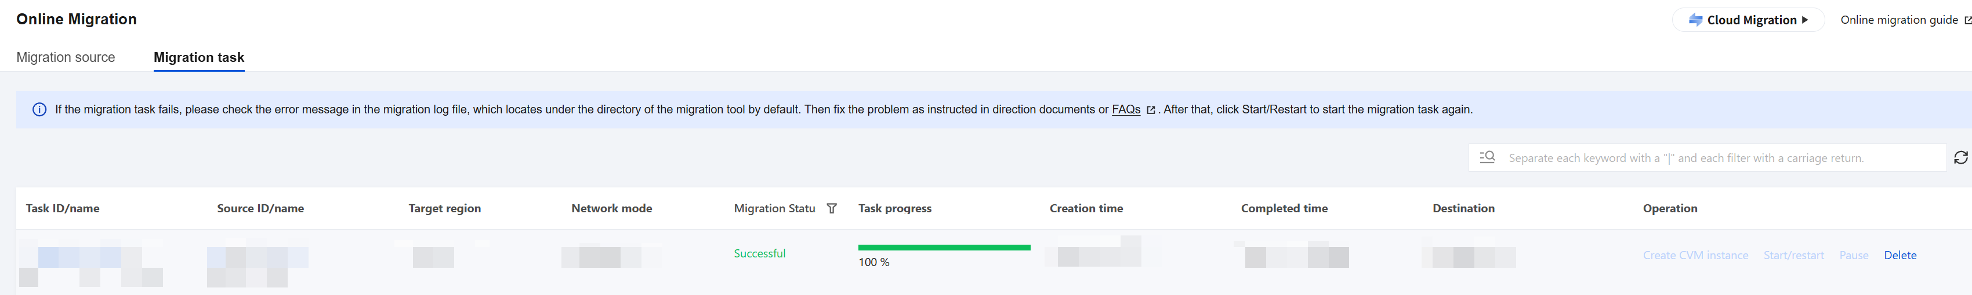The image size is (1972, 295).
Task: Click the external link icon next to FAQs
Action: [1151, 110]
